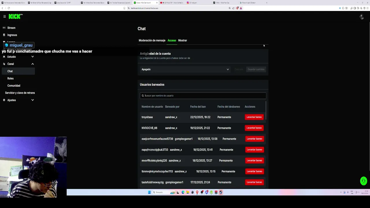Viewport: 370px width, 208px height.
Task: Open a new browser tab
Action: (x=267, y=3)
